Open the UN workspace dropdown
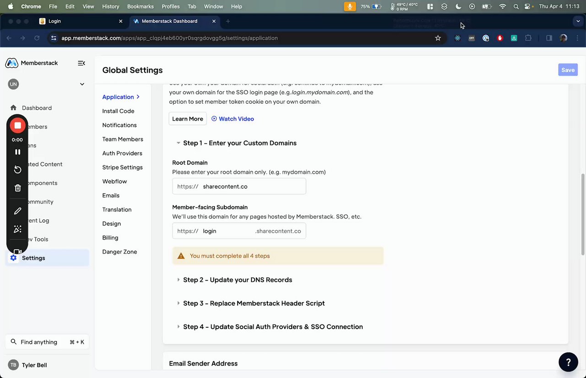Image resolution: width=586 pixels, height=378 pixels. coord(82,84)
